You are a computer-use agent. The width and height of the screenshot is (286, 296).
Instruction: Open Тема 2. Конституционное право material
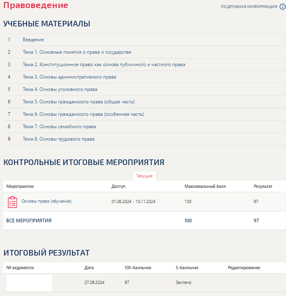[x=104, y=64]
